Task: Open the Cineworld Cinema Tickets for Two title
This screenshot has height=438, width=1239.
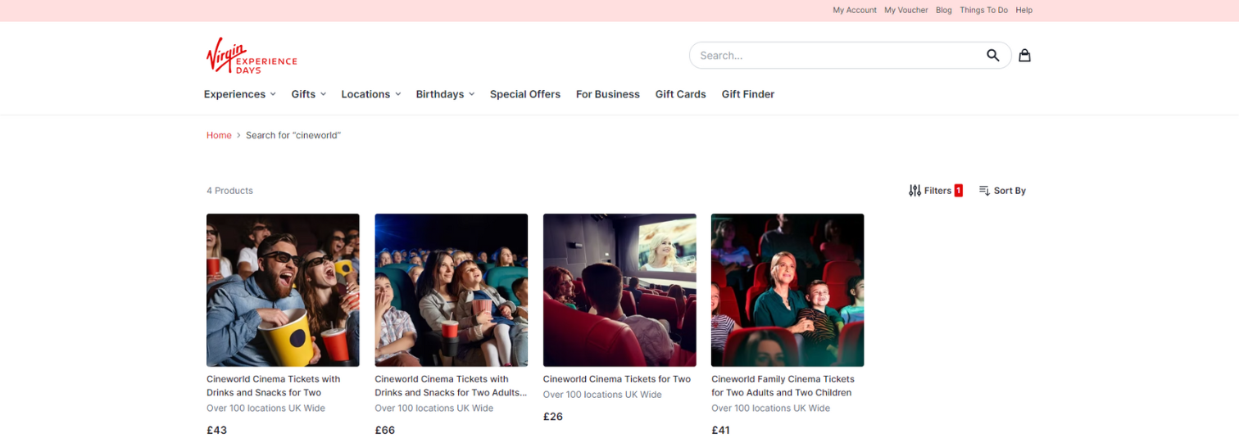Action: [616, 379]
